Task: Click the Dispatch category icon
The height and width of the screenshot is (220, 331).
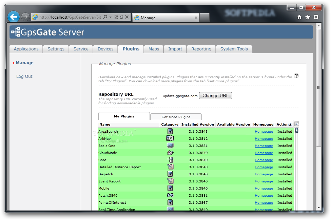Action: (x=170, y=174)
